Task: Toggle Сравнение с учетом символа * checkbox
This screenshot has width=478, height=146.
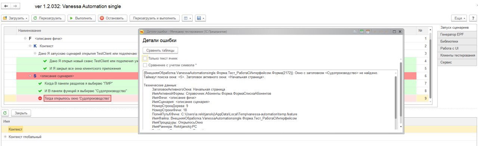Action: (145, 65)
